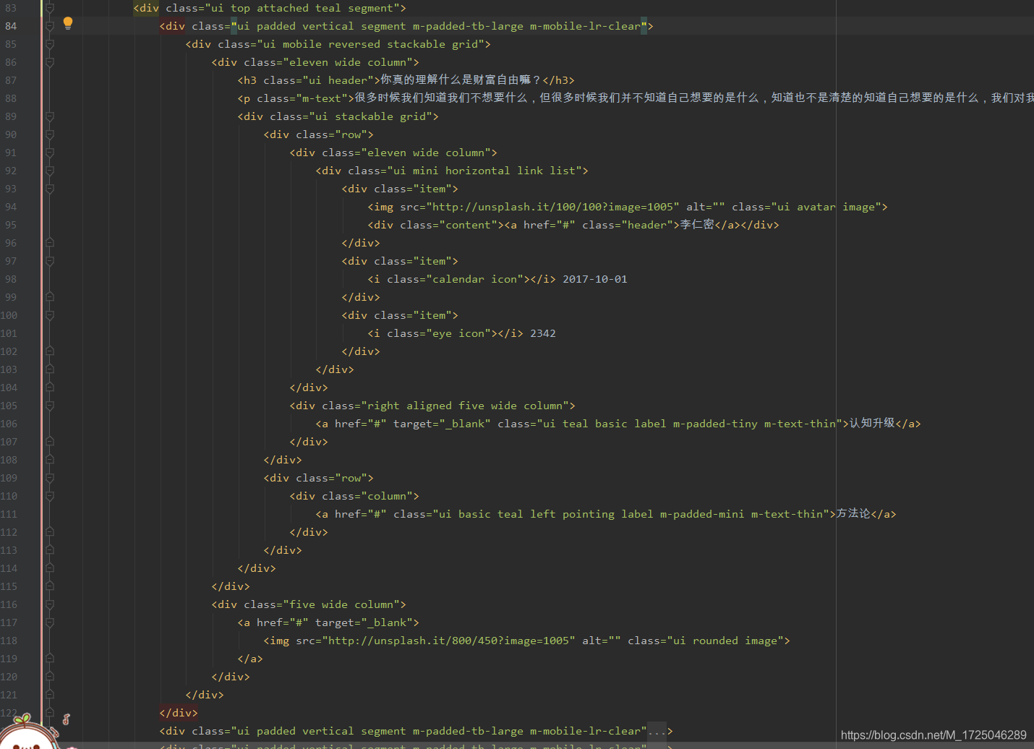Click the fold end marker at line 96
Viewport: 1034px width, 749px height.
(50, 243)
